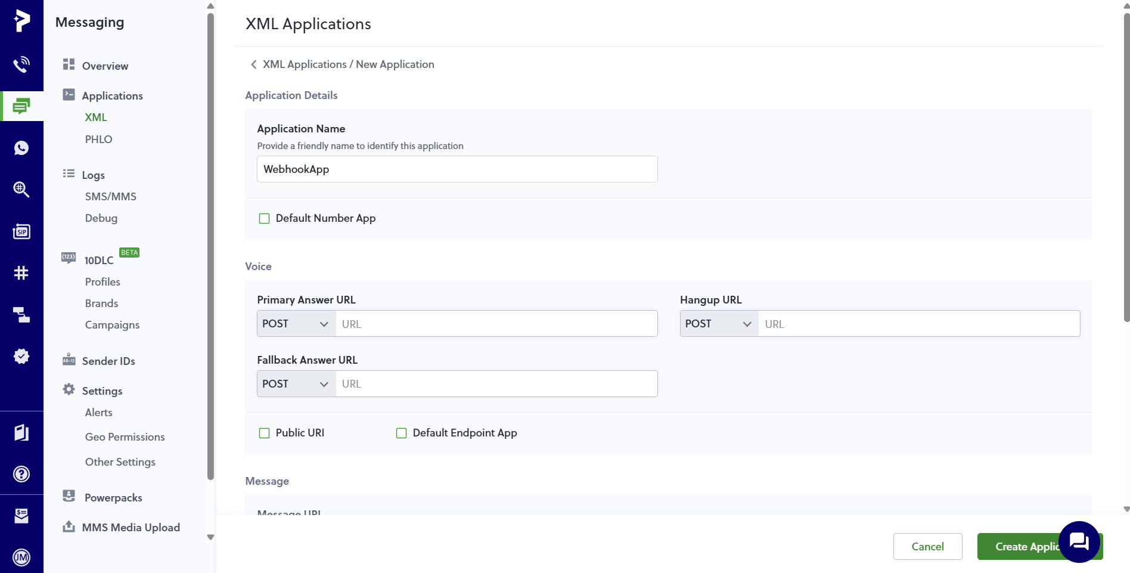
Task: Click the sidebar menu scrollbar
Action: pyautogui.click(x=210, y=246)
